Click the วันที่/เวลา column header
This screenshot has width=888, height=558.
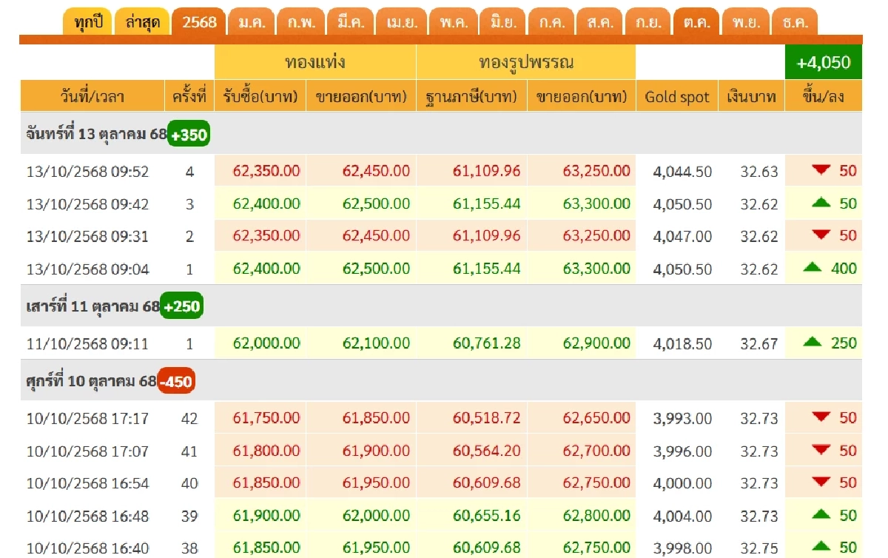tap(92, 97)
